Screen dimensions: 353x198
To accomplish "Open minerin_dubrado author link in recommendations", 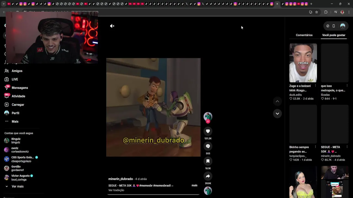I will coord(331,156).
